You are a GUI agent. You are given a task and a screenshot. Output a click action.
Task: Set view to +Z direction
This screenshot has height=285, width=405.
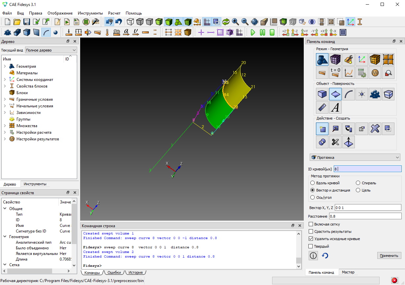pyautogui.click(x=286, y=32)
